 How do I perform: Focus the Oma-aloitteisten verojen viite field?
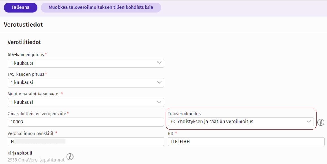[86, 122]
